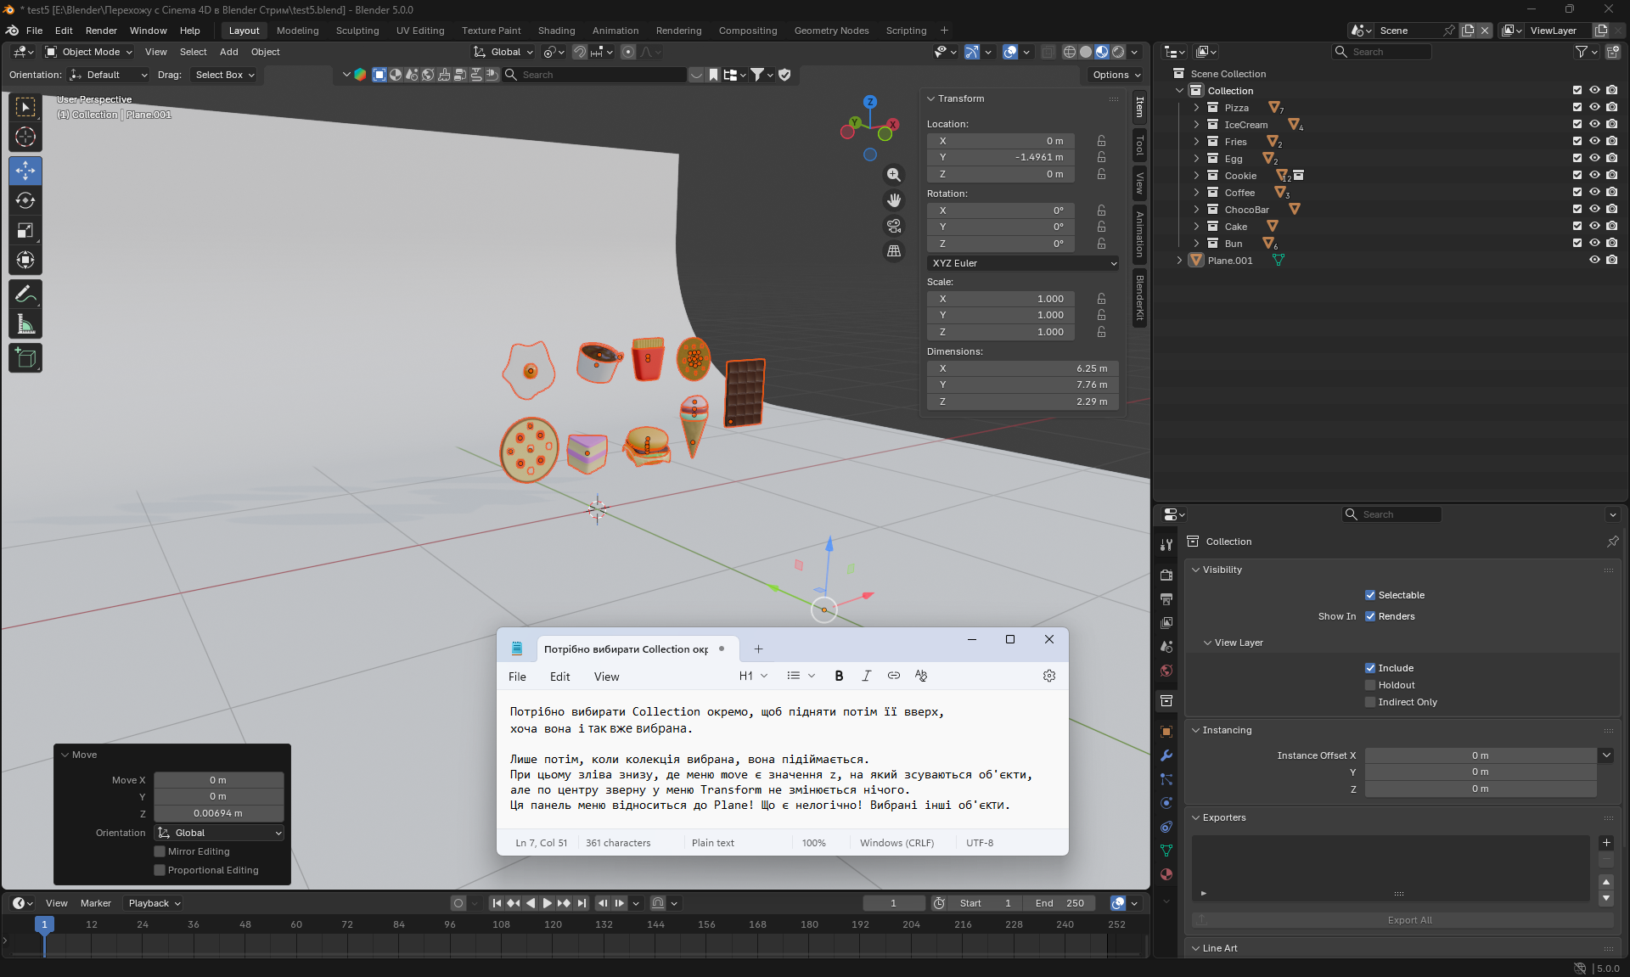Viewport: 1630px width, 977px height.
Task: Click the Location Y field showing -1.4961 m
Action: [x=1001, y=157]
